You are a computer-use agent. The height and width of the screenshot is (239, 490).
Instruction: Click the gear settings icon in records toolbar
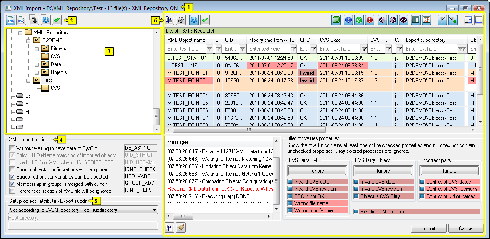(x=181, y=20)
